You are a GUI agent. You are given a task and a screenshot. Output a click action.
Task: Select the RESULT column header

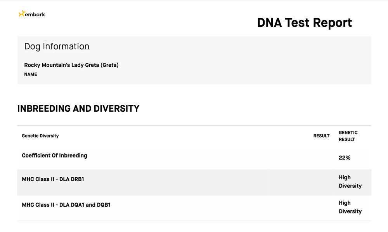321,136
